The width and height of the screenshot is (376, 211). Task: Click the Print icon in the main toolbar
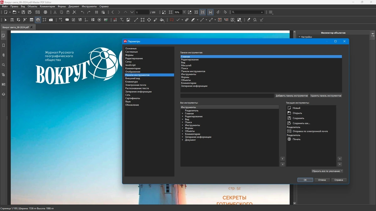[45, 12]
